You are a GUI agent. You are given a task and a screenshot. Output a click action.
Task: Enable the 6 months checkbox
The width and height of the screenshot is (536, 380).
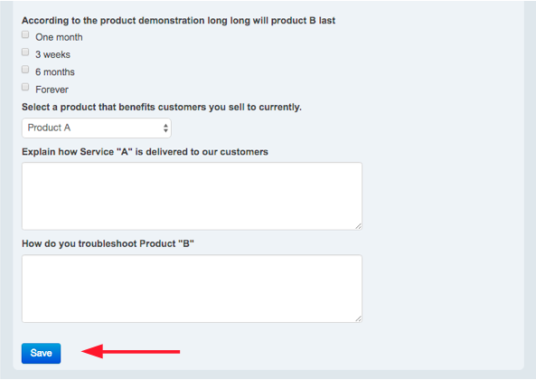coord(25,70)
